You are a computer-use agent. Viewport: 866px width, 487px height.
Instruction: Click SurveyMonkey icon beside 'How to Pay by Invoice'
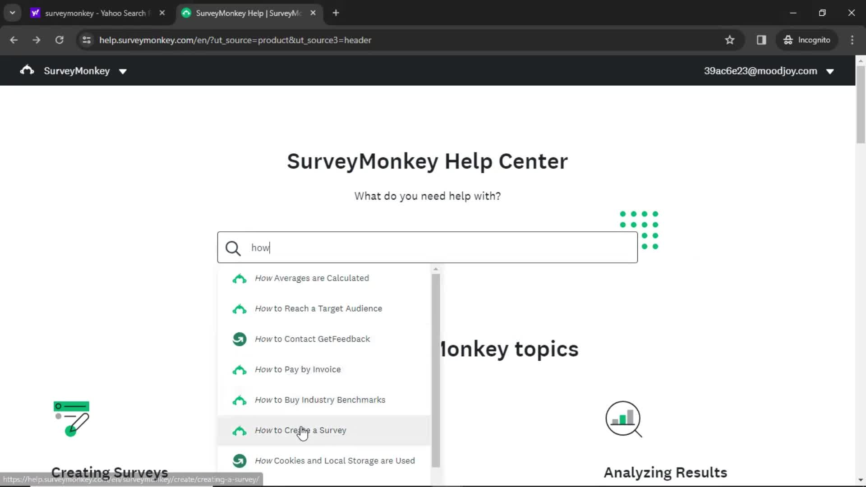pos(240,370)
